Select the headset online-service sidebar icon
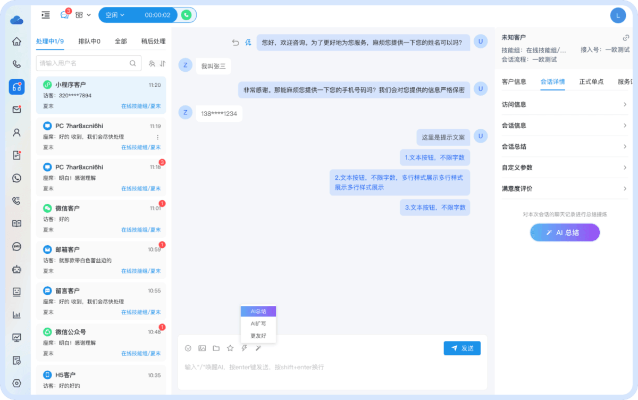The width and height of the screenshot is (638, 400). click(x=16, y=87)
